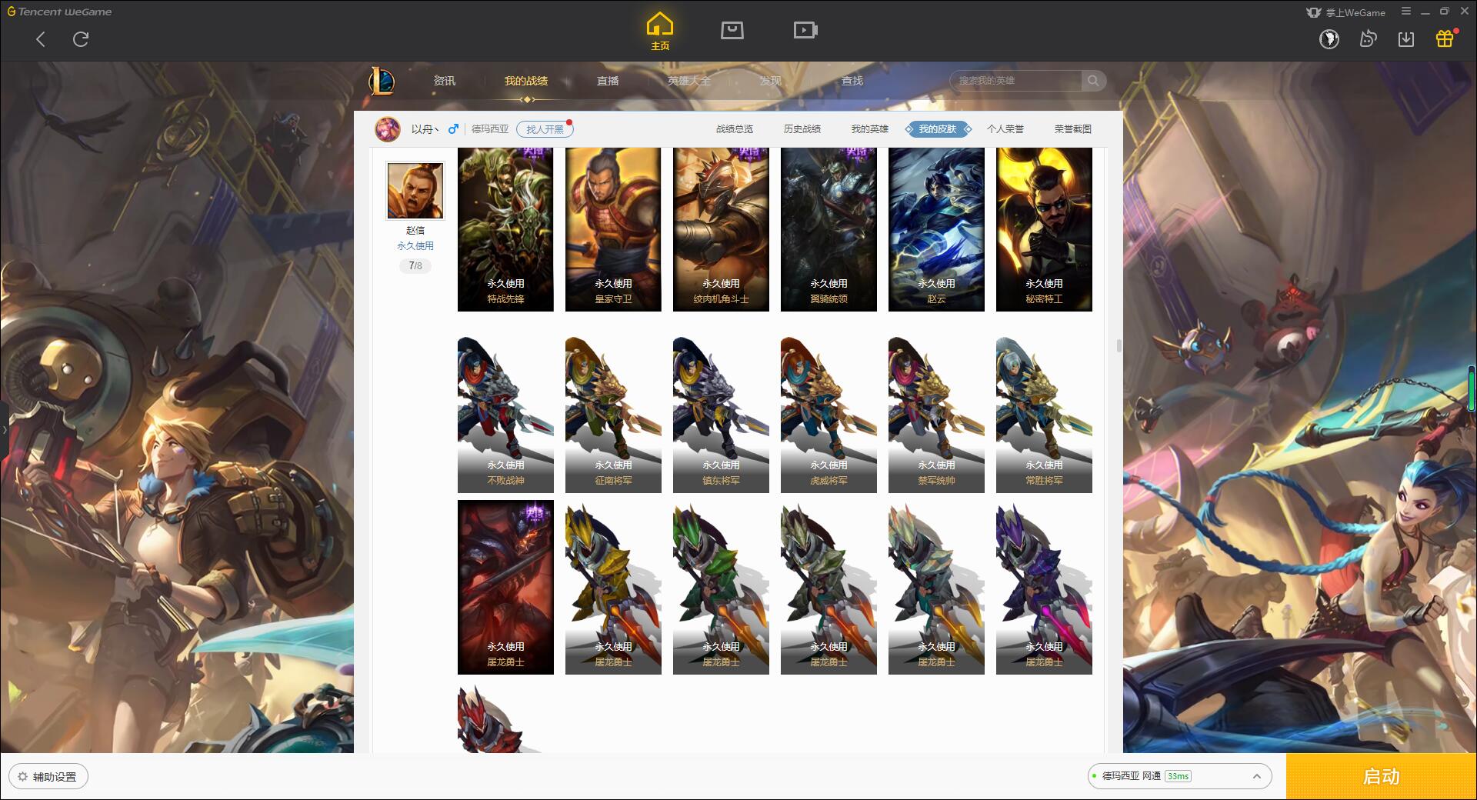
Task: Open the 发现 discover tab
Action: 771,81
